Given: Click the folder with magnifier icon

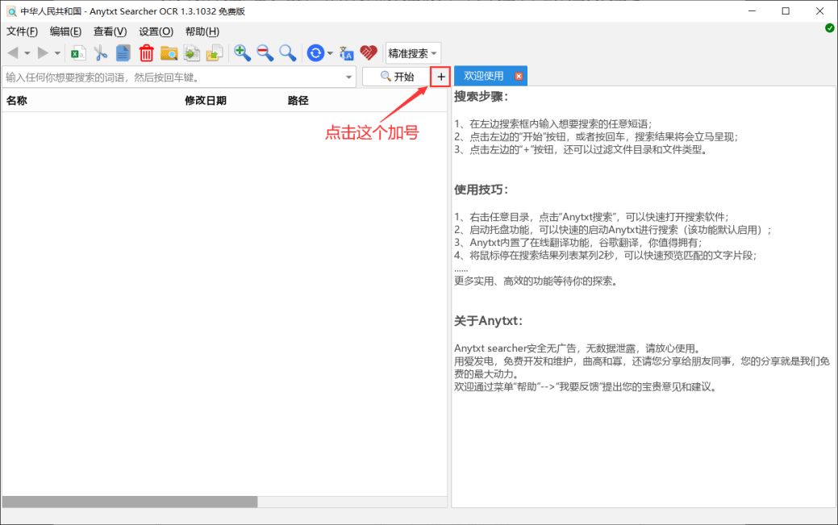Looking at the screenshot, I should [x=169, y=53].
